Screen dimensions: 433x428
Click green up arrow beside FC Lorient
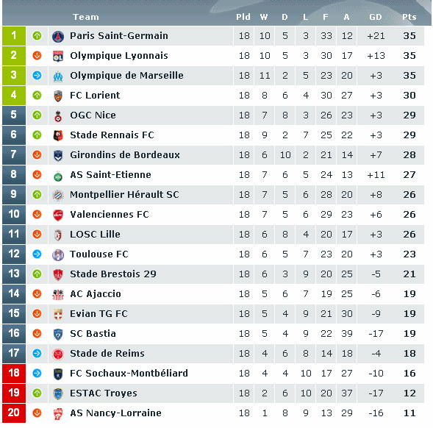[x=37, y=96]
